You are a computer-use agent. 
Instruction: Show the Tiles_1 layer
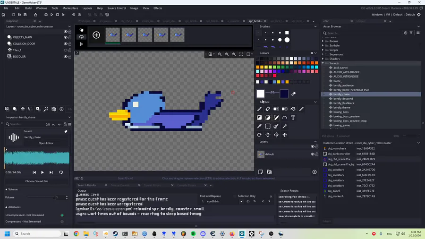tap(65, 50)
